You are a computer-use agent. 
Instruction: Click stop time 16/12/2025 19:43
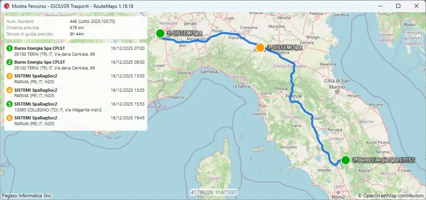(128, 118)
